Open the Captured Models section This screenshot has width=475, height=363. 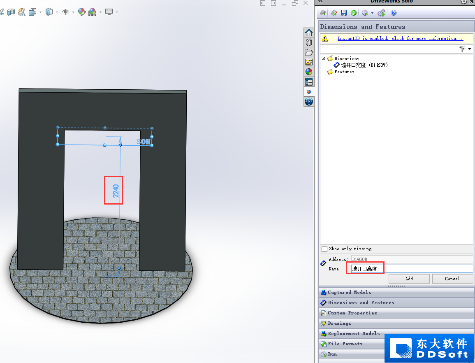click(396, 292)
